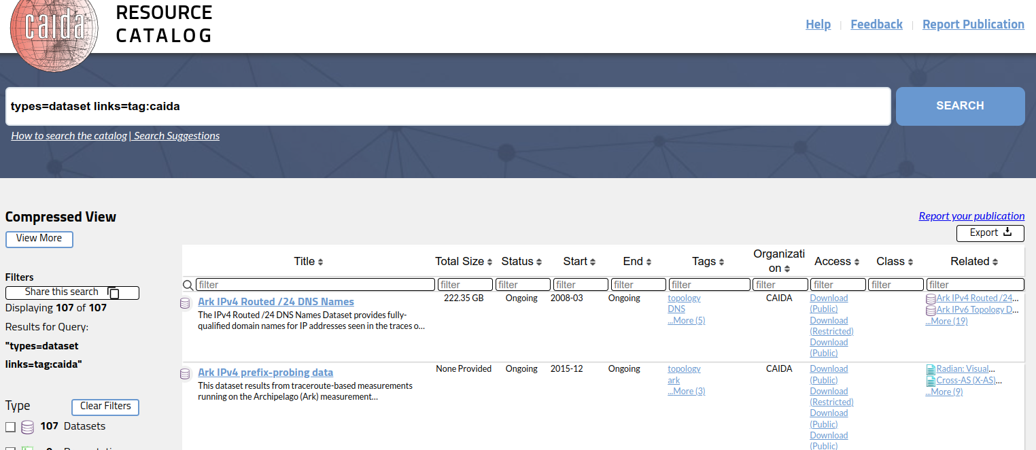Screen dimensions: 1036x450
Task: Click the dataset icon beside related Ark IPv4 Routed /24 link
Action: 931,299
